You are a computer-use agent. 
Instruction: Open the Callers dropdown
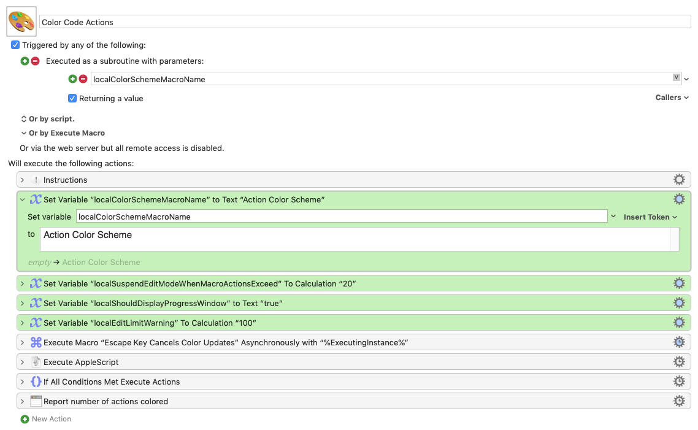[672, 98]
